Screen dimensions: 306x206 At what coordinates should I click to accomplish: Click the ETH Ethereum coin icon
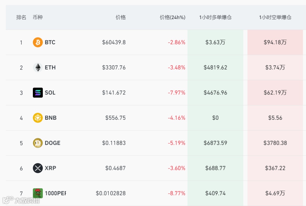tap(38, 68)
